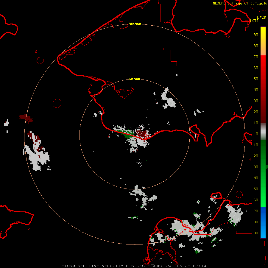The width and height of the screenshot is (268, 268).
Task: Click the 80 knot scale label
Action: (256, 46)
